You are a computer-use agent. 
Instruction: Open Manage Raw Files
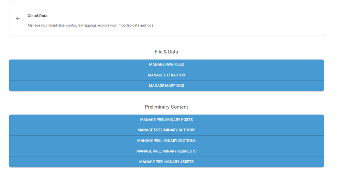(x=166, y=65)
